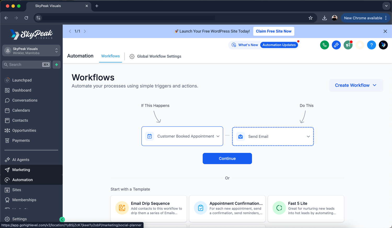Open Chrome tab search chevron
Viewport: 392px width, 228px height.
tap(386, 6)
